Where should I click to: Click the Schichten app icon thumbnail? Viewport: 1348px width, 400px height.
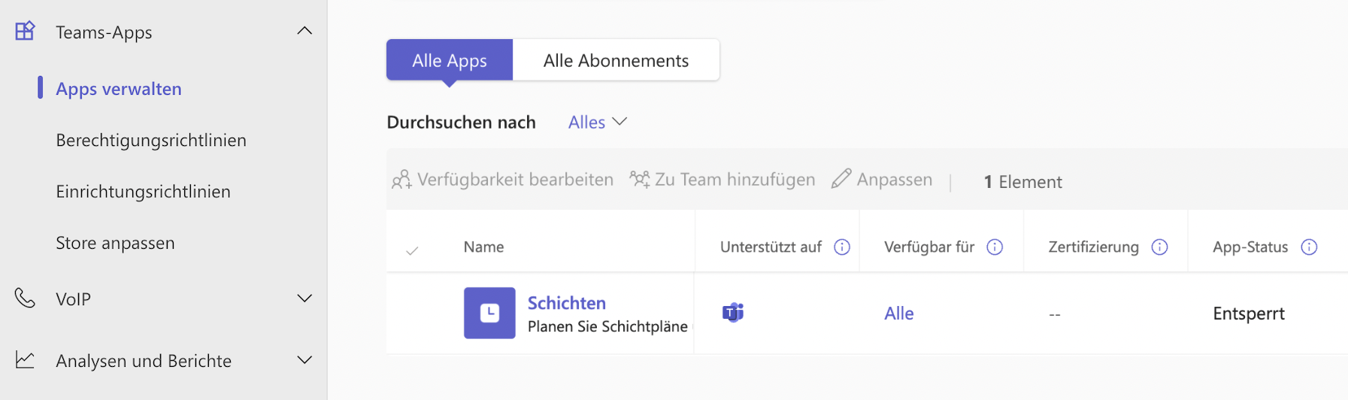[x=489, y=313]
